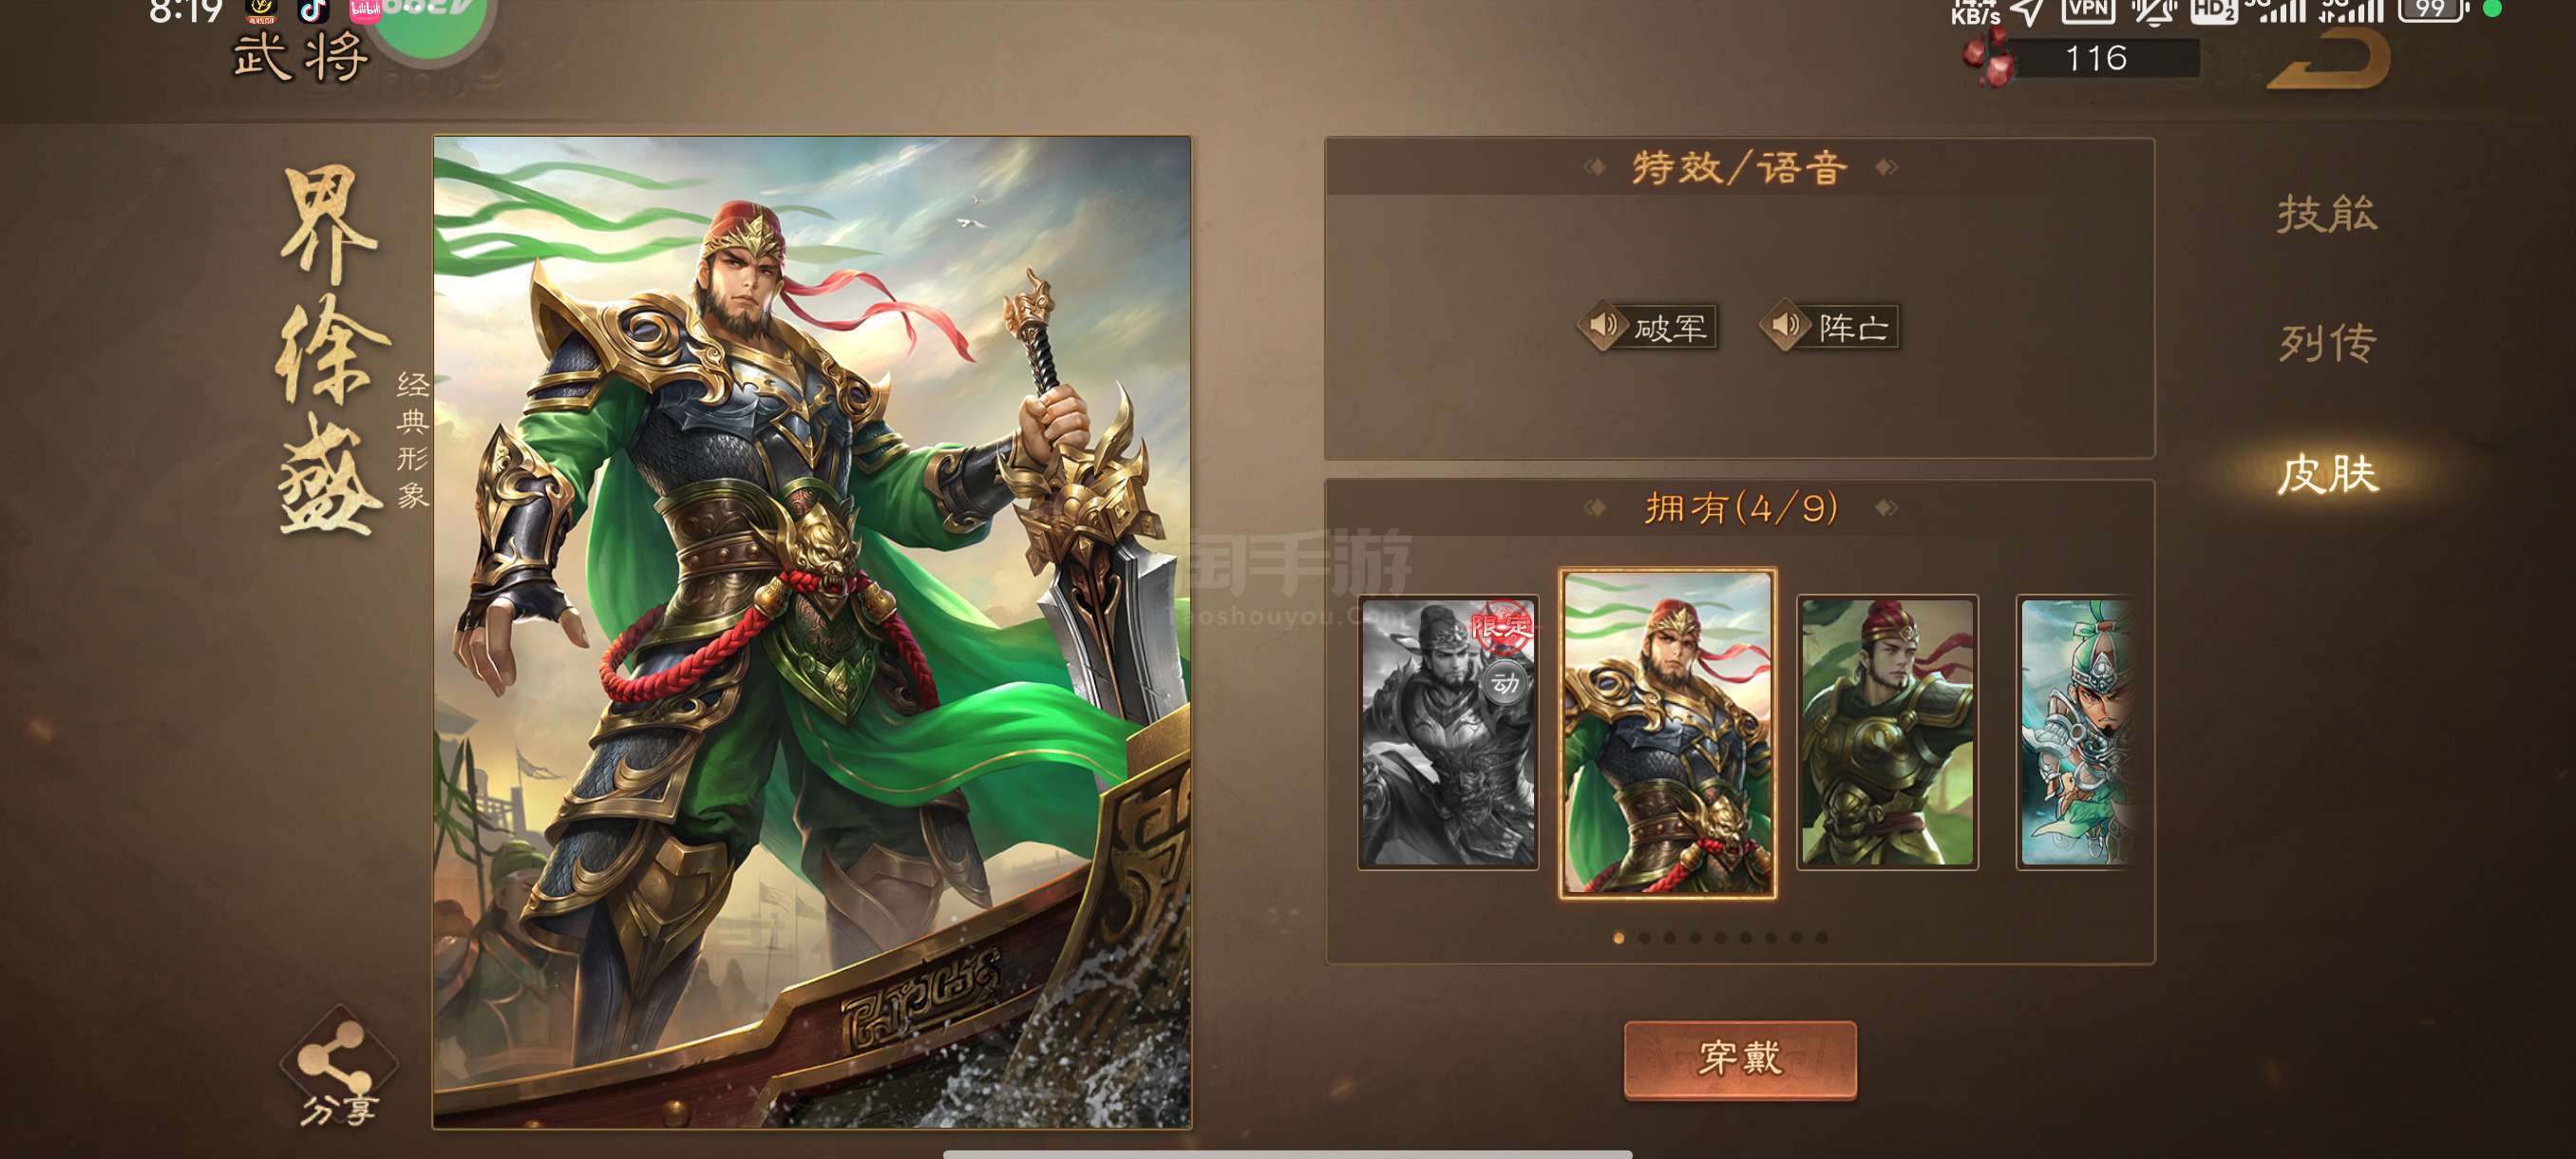Open the 技能 tab
The image size is (2576, 1159).
pyautogui.click(x=2327, y=214)
